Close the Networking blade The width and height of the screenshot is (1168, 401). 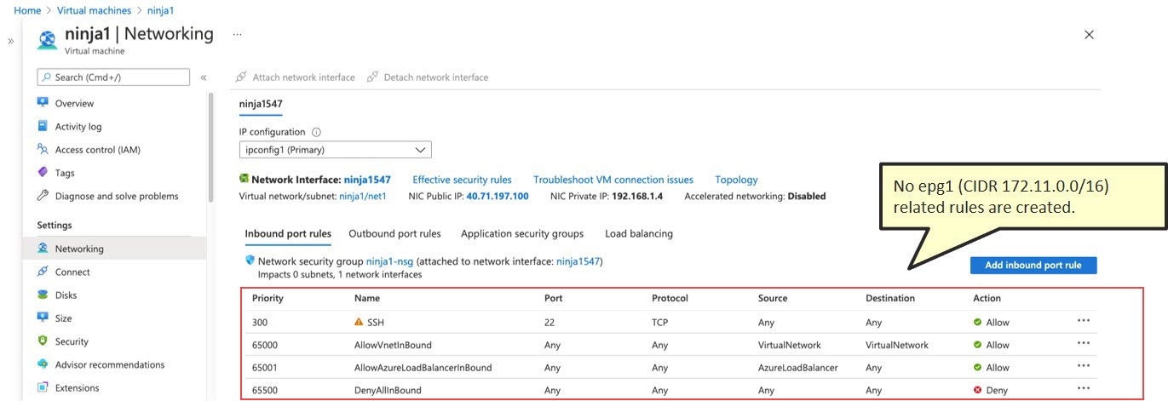pos(1089,35)
